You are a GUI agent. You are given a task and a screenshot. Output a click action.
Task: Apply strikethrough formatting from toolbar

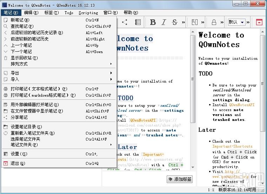click(x=175, y=22)
